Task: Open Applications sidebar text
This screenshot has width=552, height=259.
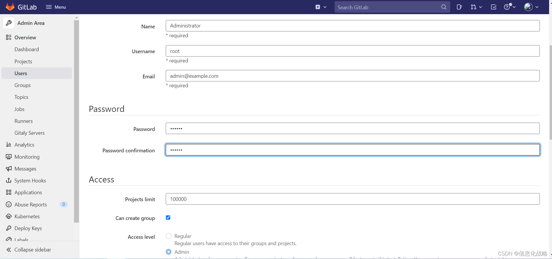Action: tap(28, 193)
